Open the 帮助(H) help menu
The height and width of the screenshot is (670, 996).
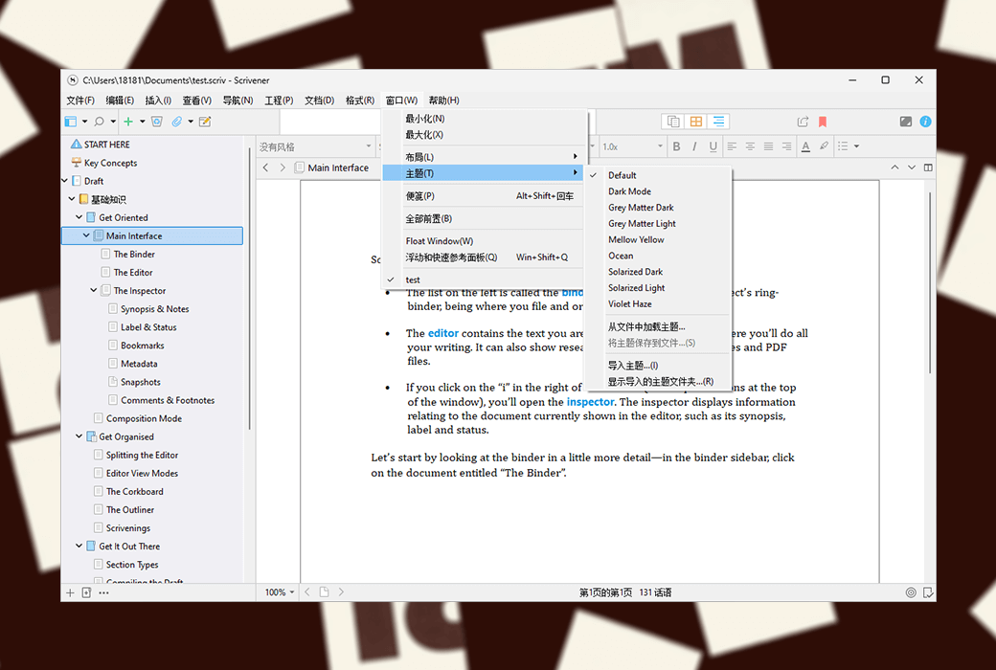[443, 100]
